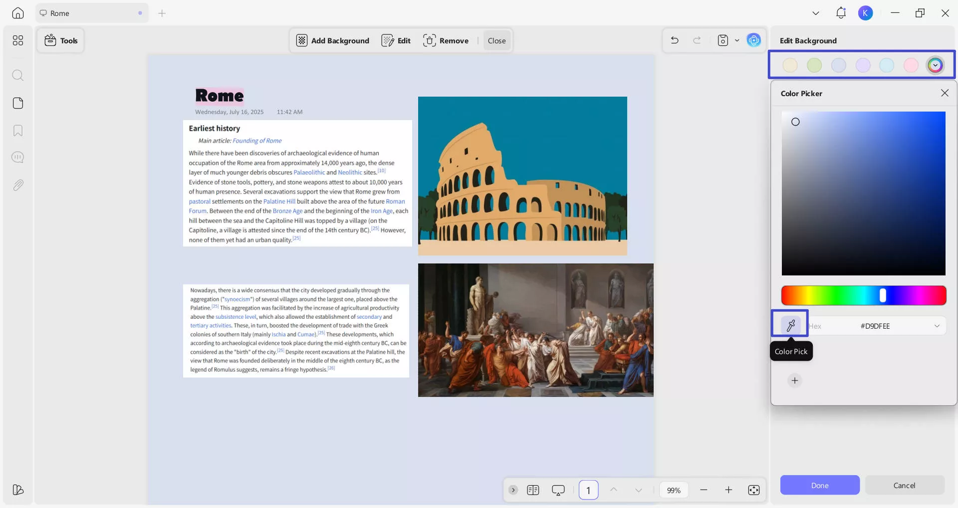This screenshot has width=958, height=508.
Task: Click the hex value field #D9DFEE
Action: [x=875, y=326]
